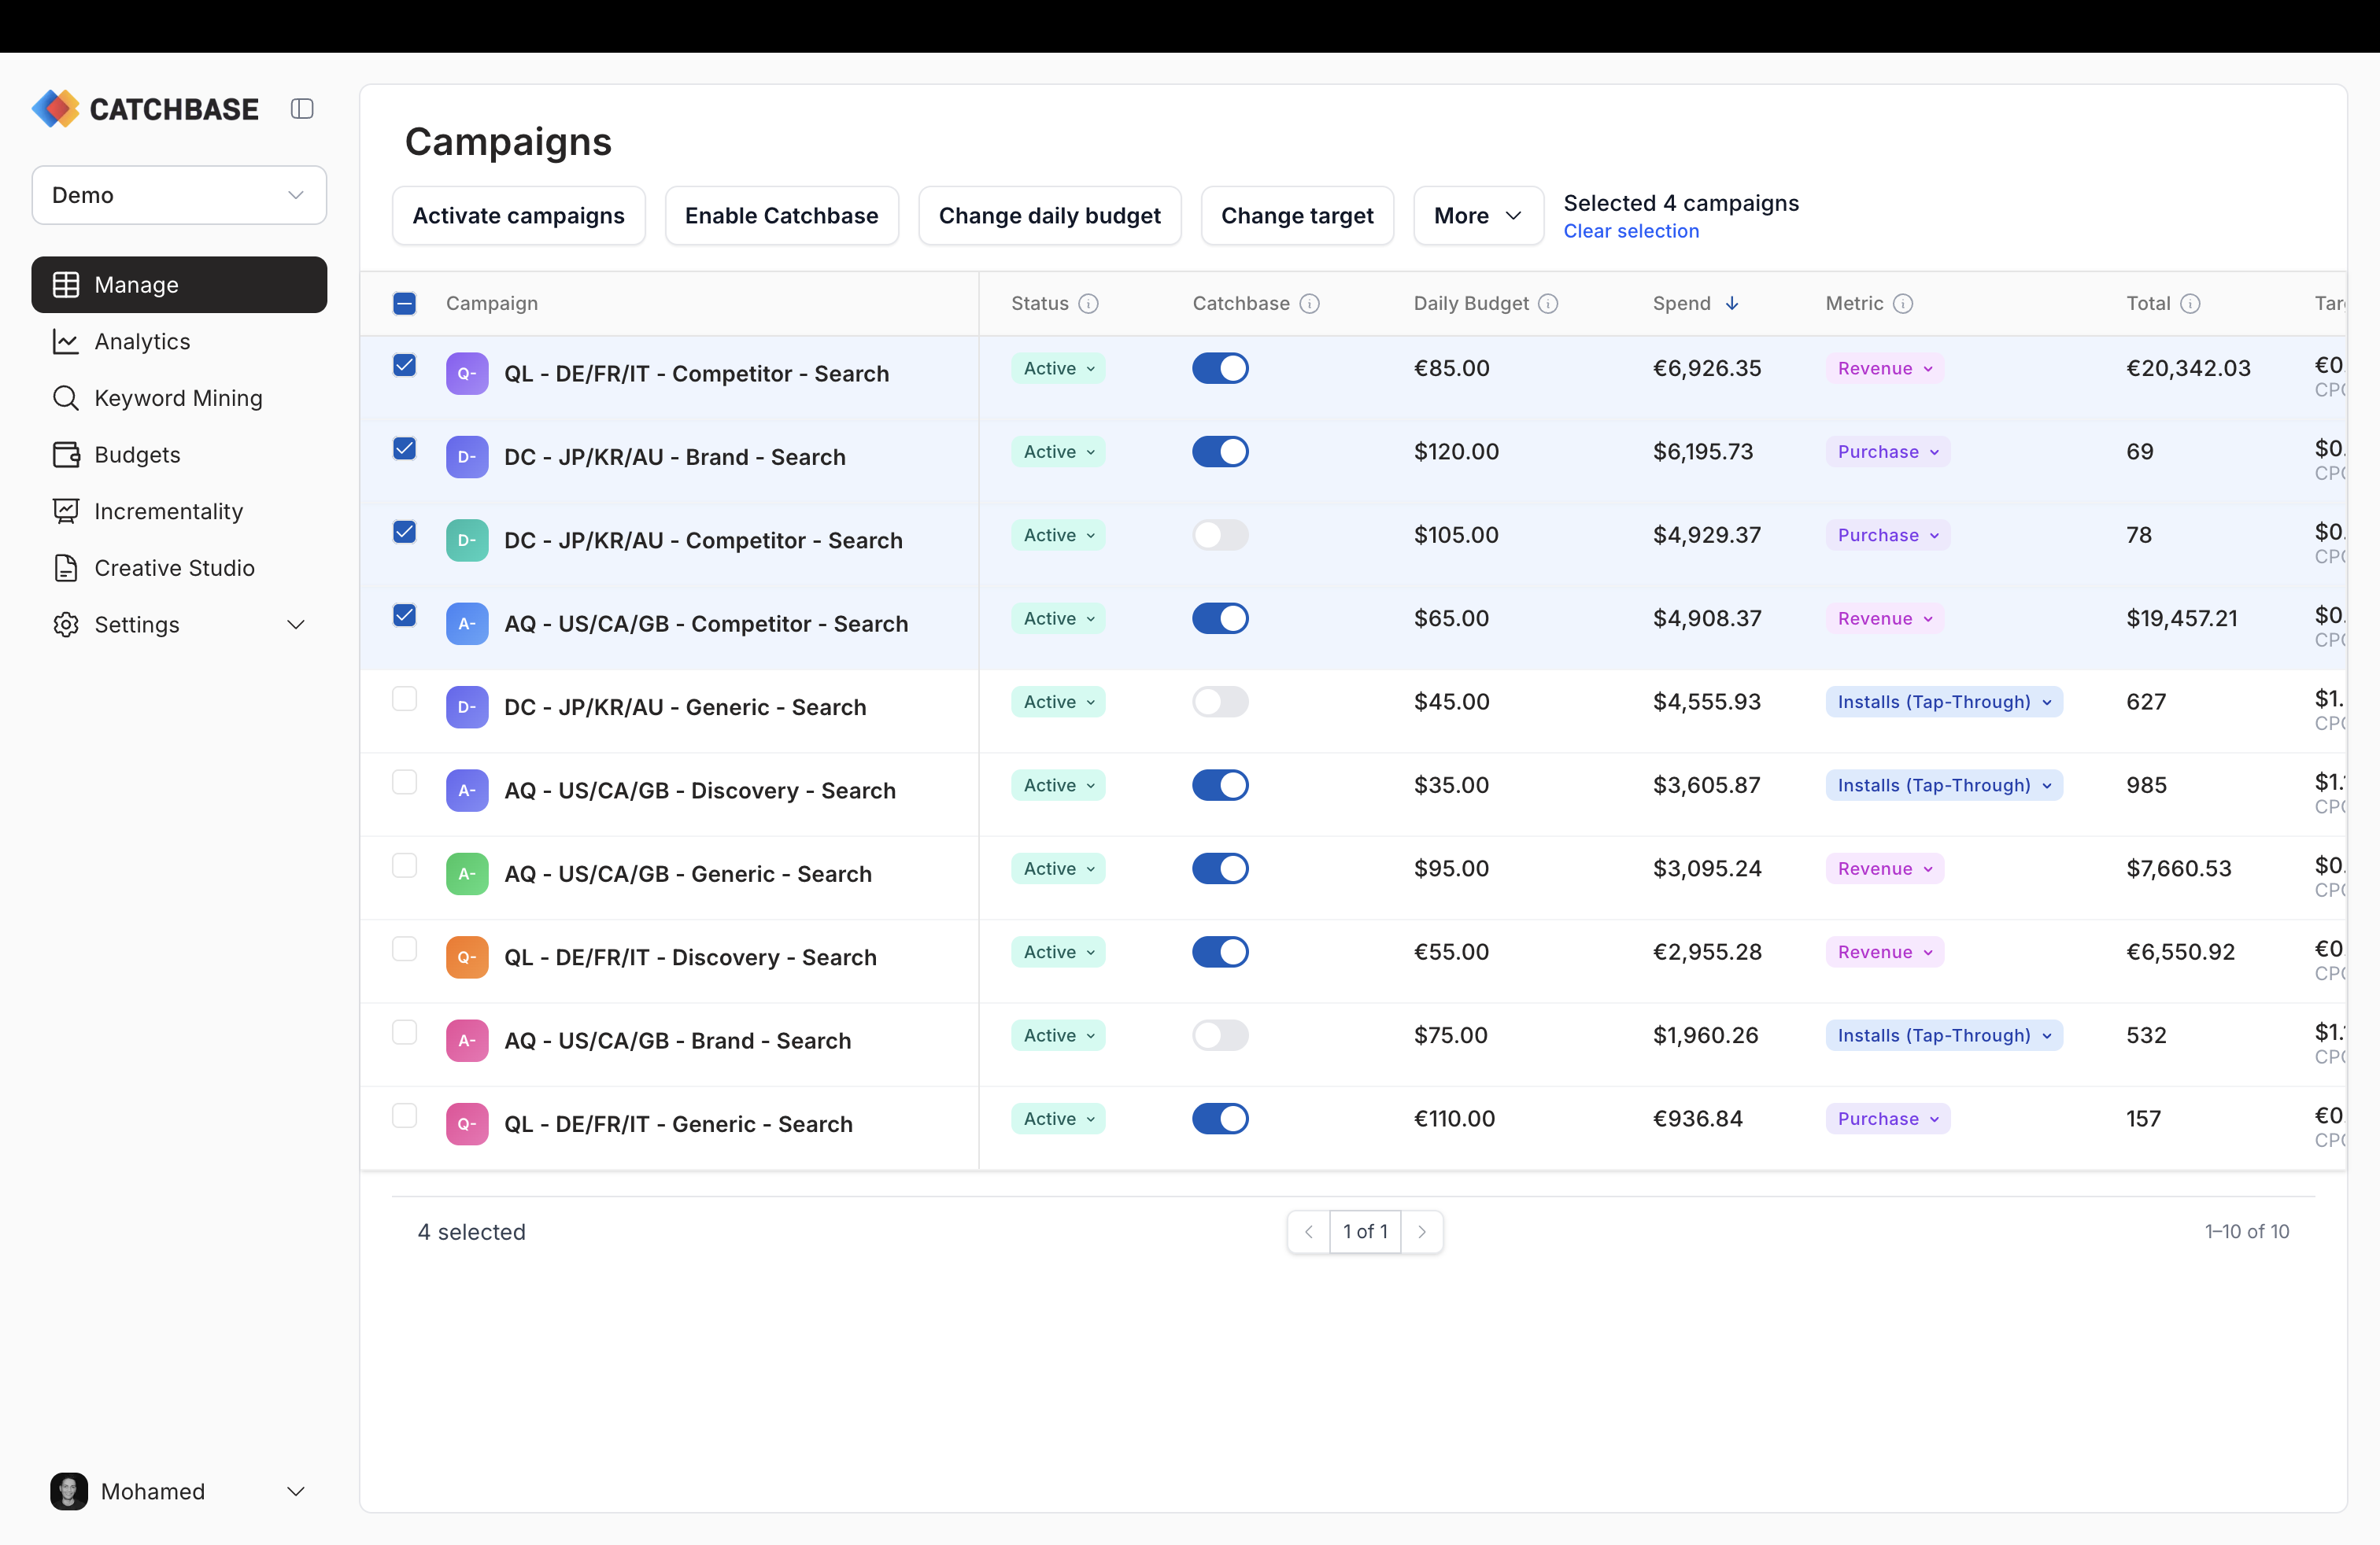Click the Settings gear icon
Viewport: 2380px width, 1545px height.
[x=66, y=625]
